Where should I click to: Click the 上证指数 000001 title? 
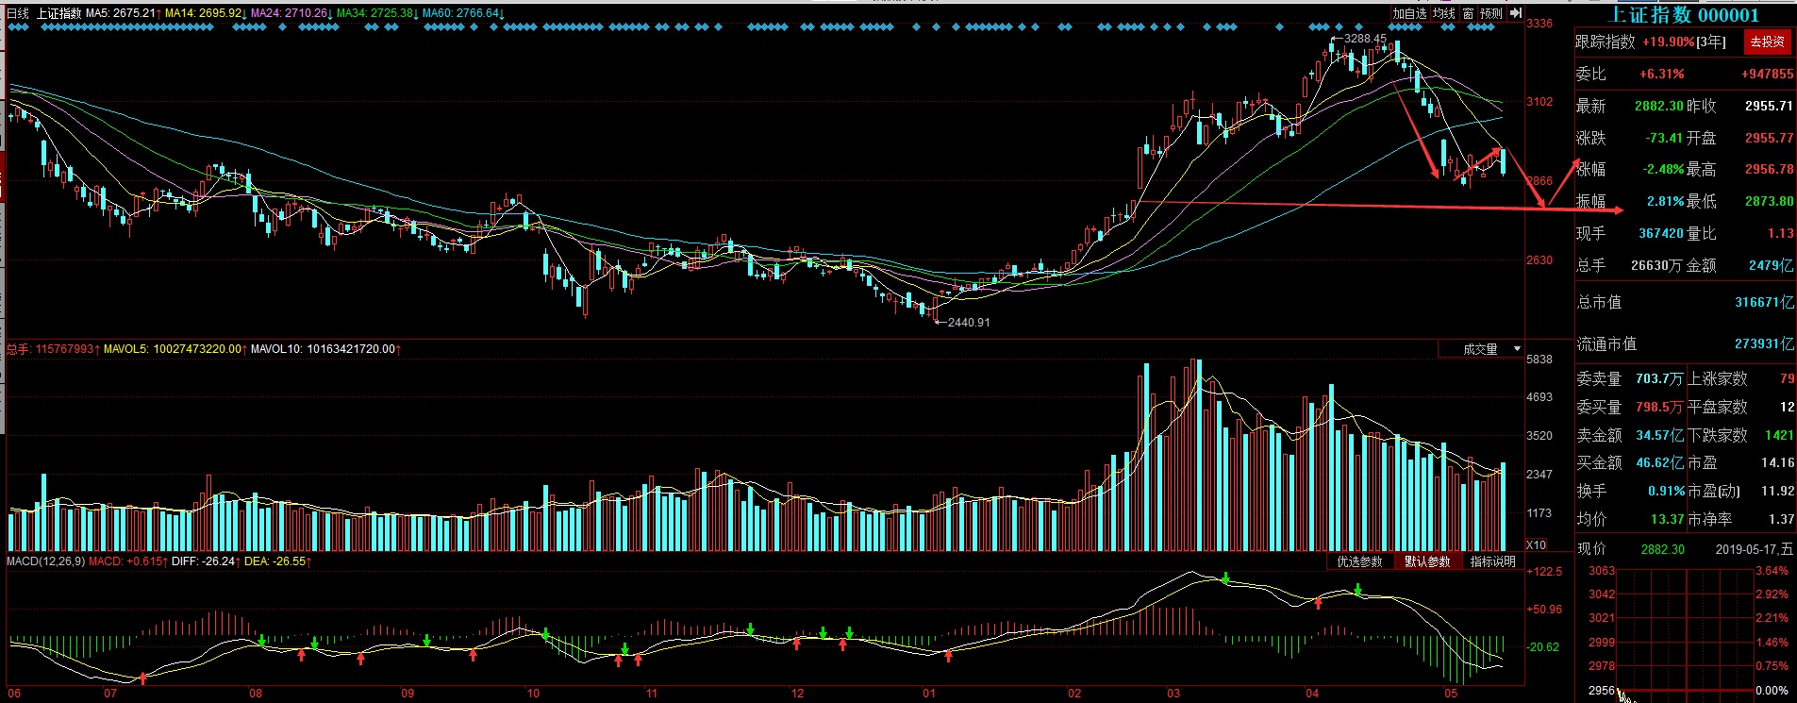1683,14
